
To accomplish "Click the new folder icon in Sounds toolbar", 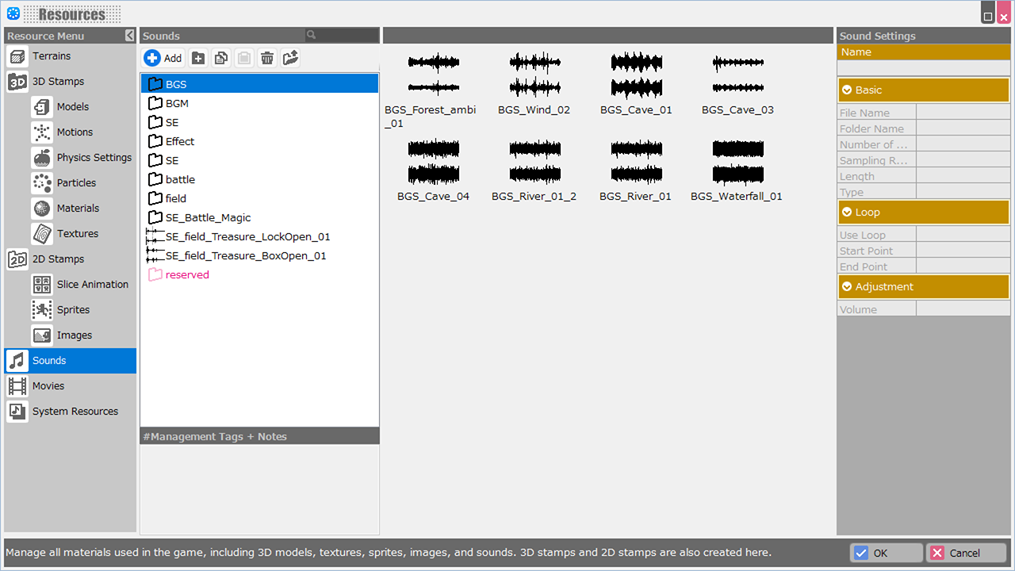I will [x=198, y=58].
